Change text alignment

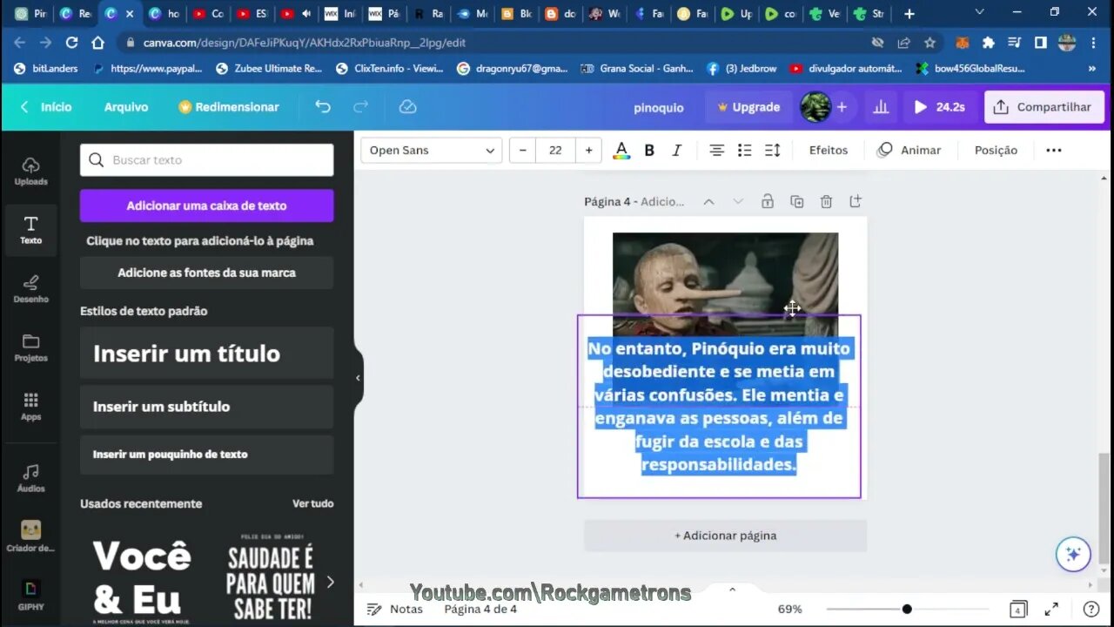click(x=716, y=151)
